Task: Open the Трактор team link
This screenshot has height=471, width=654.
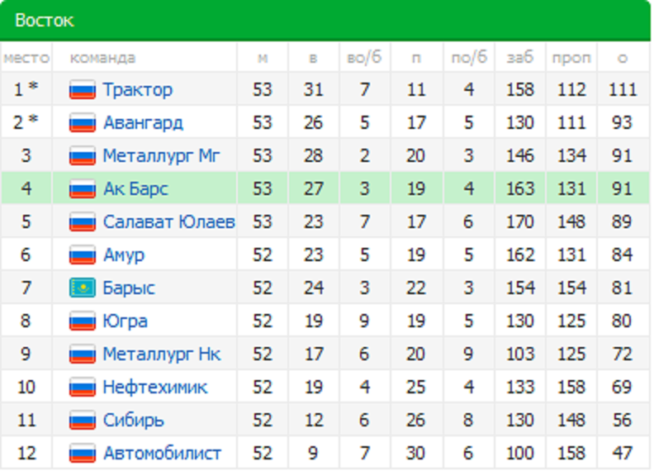Action: point(138,90)
